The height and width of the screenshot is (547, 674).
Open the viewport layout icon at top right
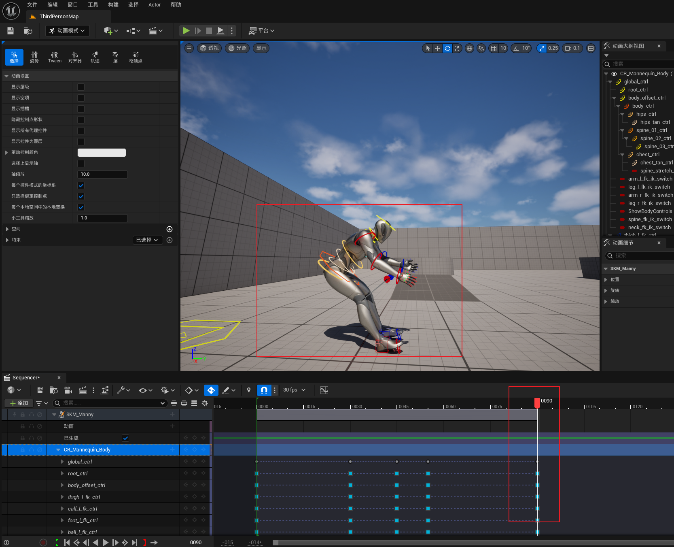pos(591,48)
